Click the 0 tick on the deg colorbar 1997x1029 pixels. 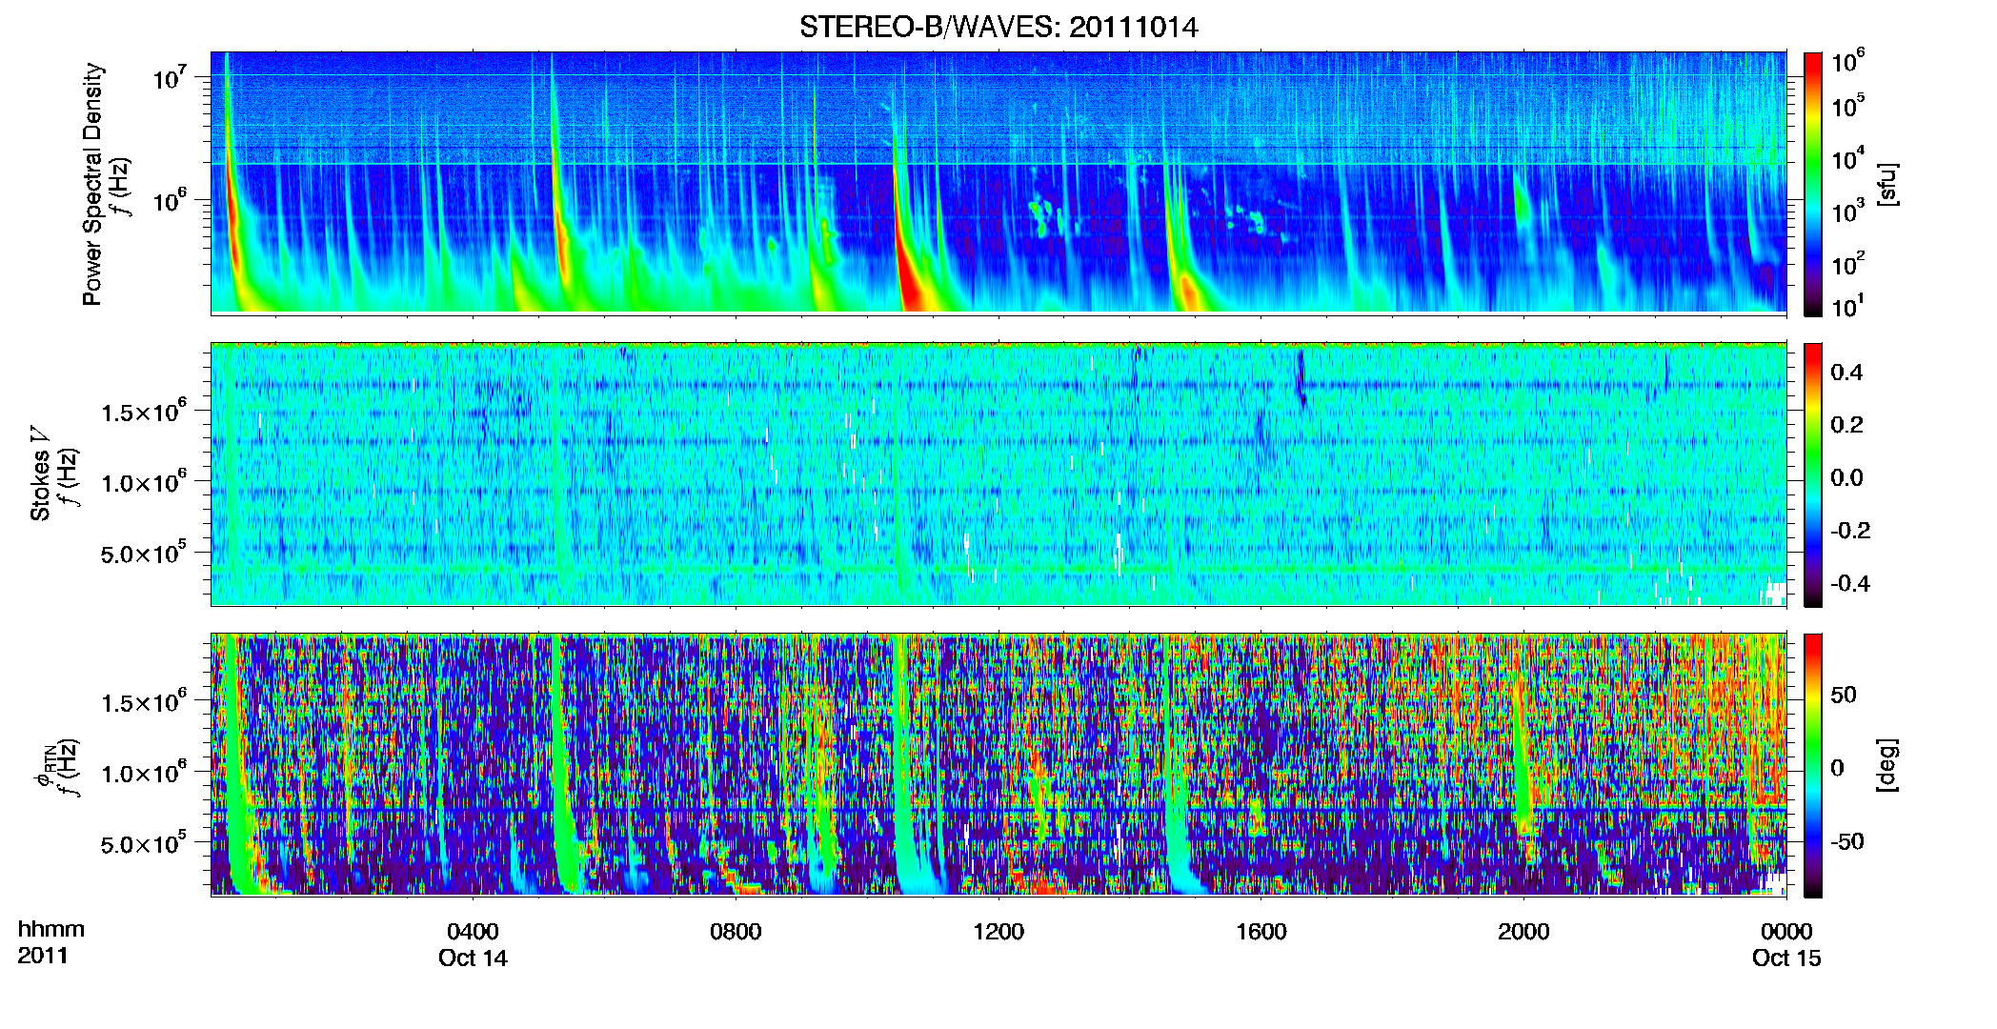[1837, 768]
